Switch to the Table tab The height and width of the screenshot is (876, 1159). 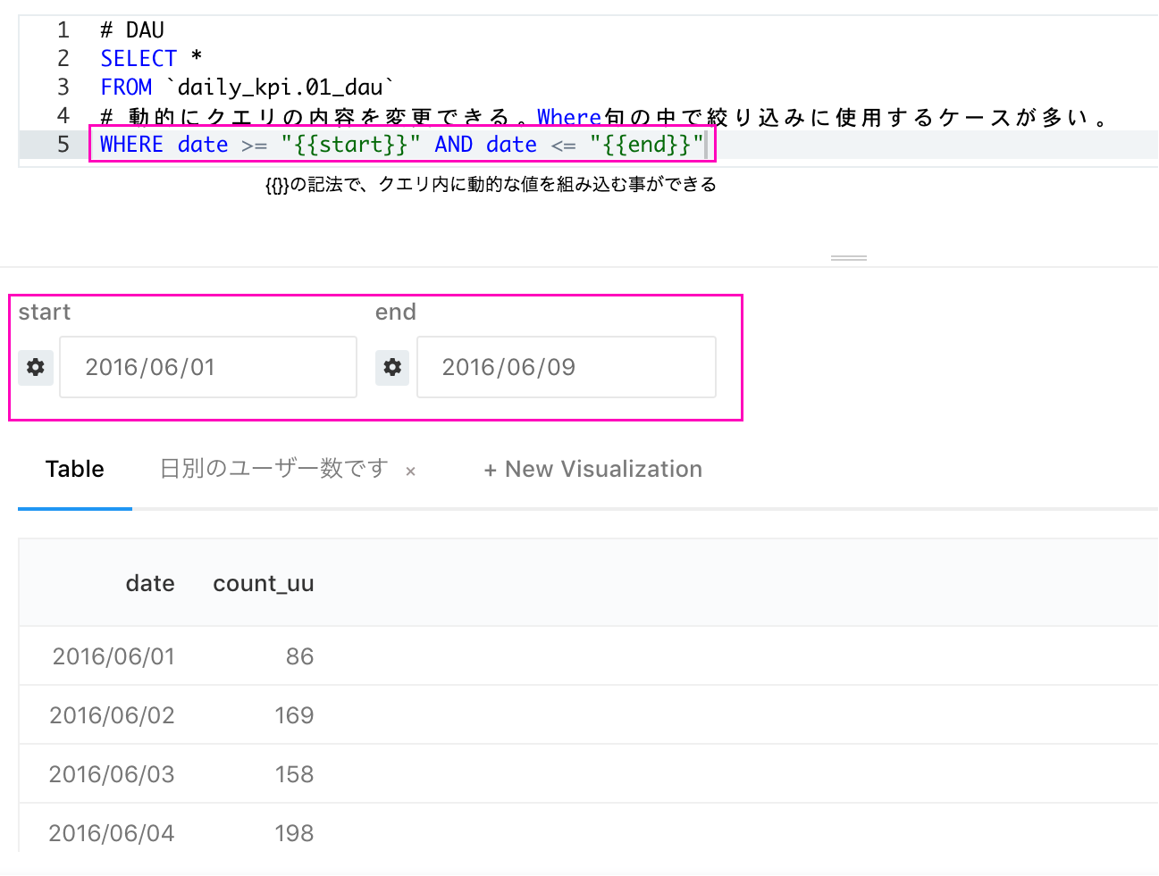pyautogui.click(x=75, y=470)
